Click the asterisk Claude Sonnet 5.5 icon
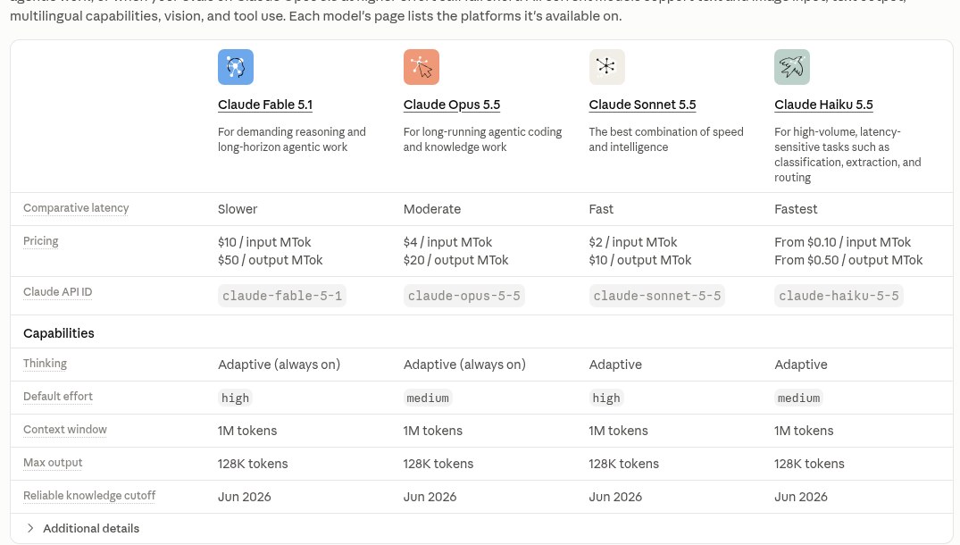The image size is (960, 545). click(606, 67)
